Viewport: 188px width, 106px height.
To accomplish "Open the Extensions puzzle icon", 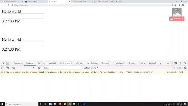I will point(179,5).
